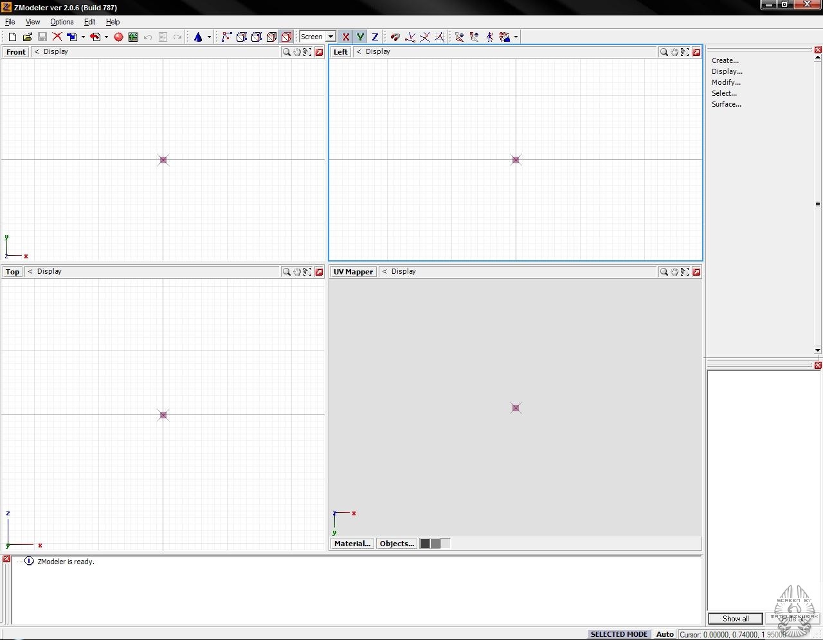The image size is (823, 640).
Task: Maximize the UV Mapper viewport red arrow
Action: tap(696, 272)
